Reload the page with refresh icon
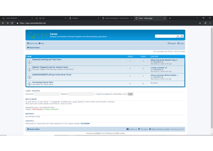The height and width of the screenshot is (151, 213). 12,23
